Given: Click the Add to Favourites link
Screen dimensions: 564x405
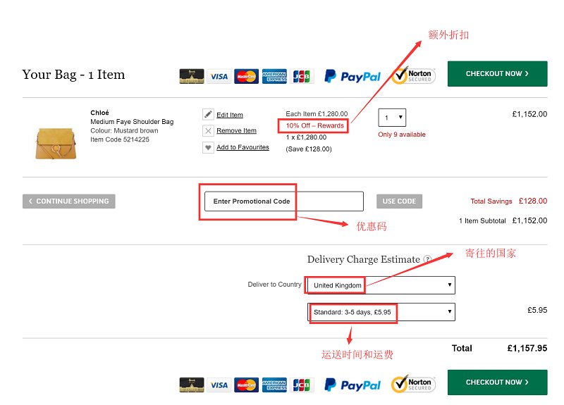Looking at the screenshot, I should tap(243, 147).
